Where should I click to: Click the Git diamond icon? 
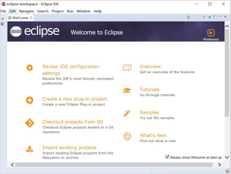click(29, 123)
